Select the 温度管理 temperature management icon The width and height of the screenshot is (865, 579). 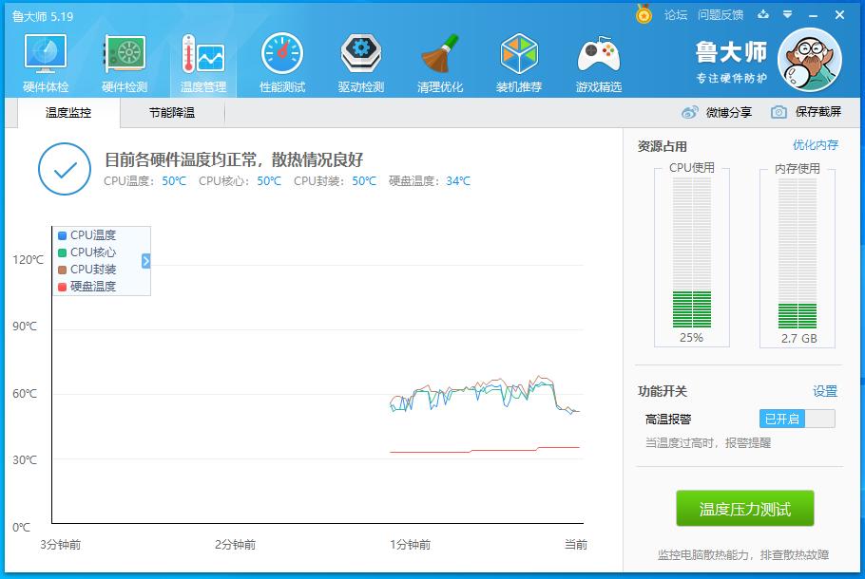202,60
